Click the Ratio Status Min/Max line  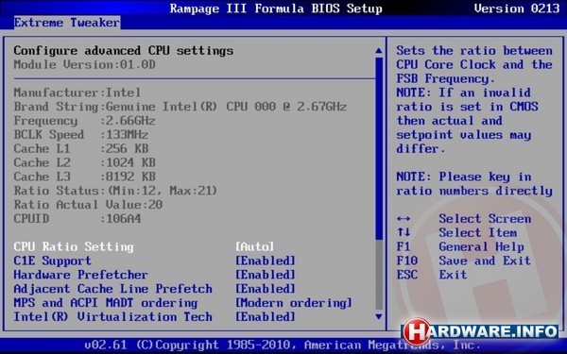click(115, 191)
